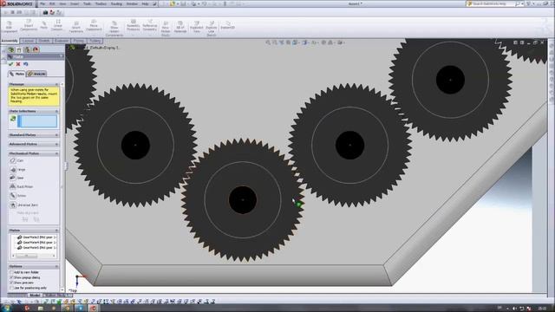Collapse the Mates list section
The image size is (555, 312).
[56, 231]
